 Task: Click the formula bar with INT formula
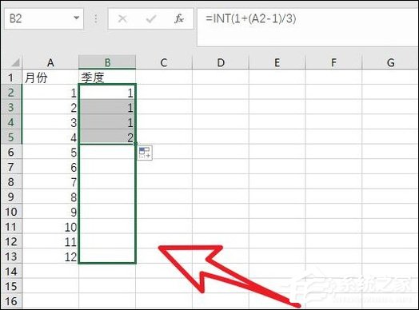point(307,26)
